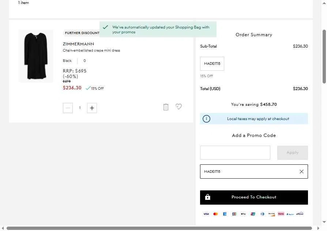Screen dimensions: 327x231
Task: Click the Affirm payment icon
Action: click(300, 214)
